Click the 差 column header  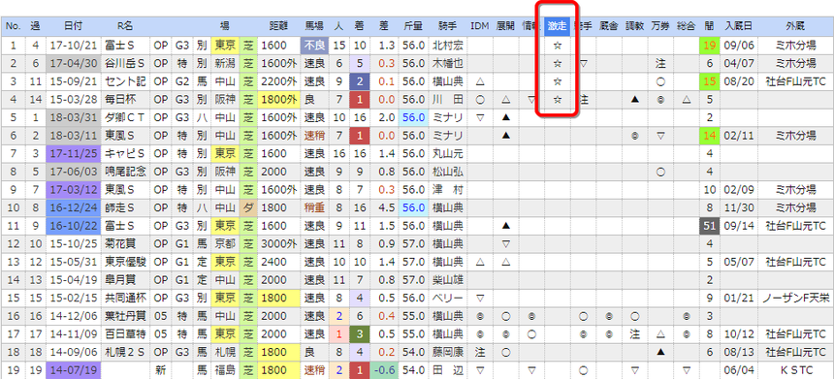click(384, 25)
